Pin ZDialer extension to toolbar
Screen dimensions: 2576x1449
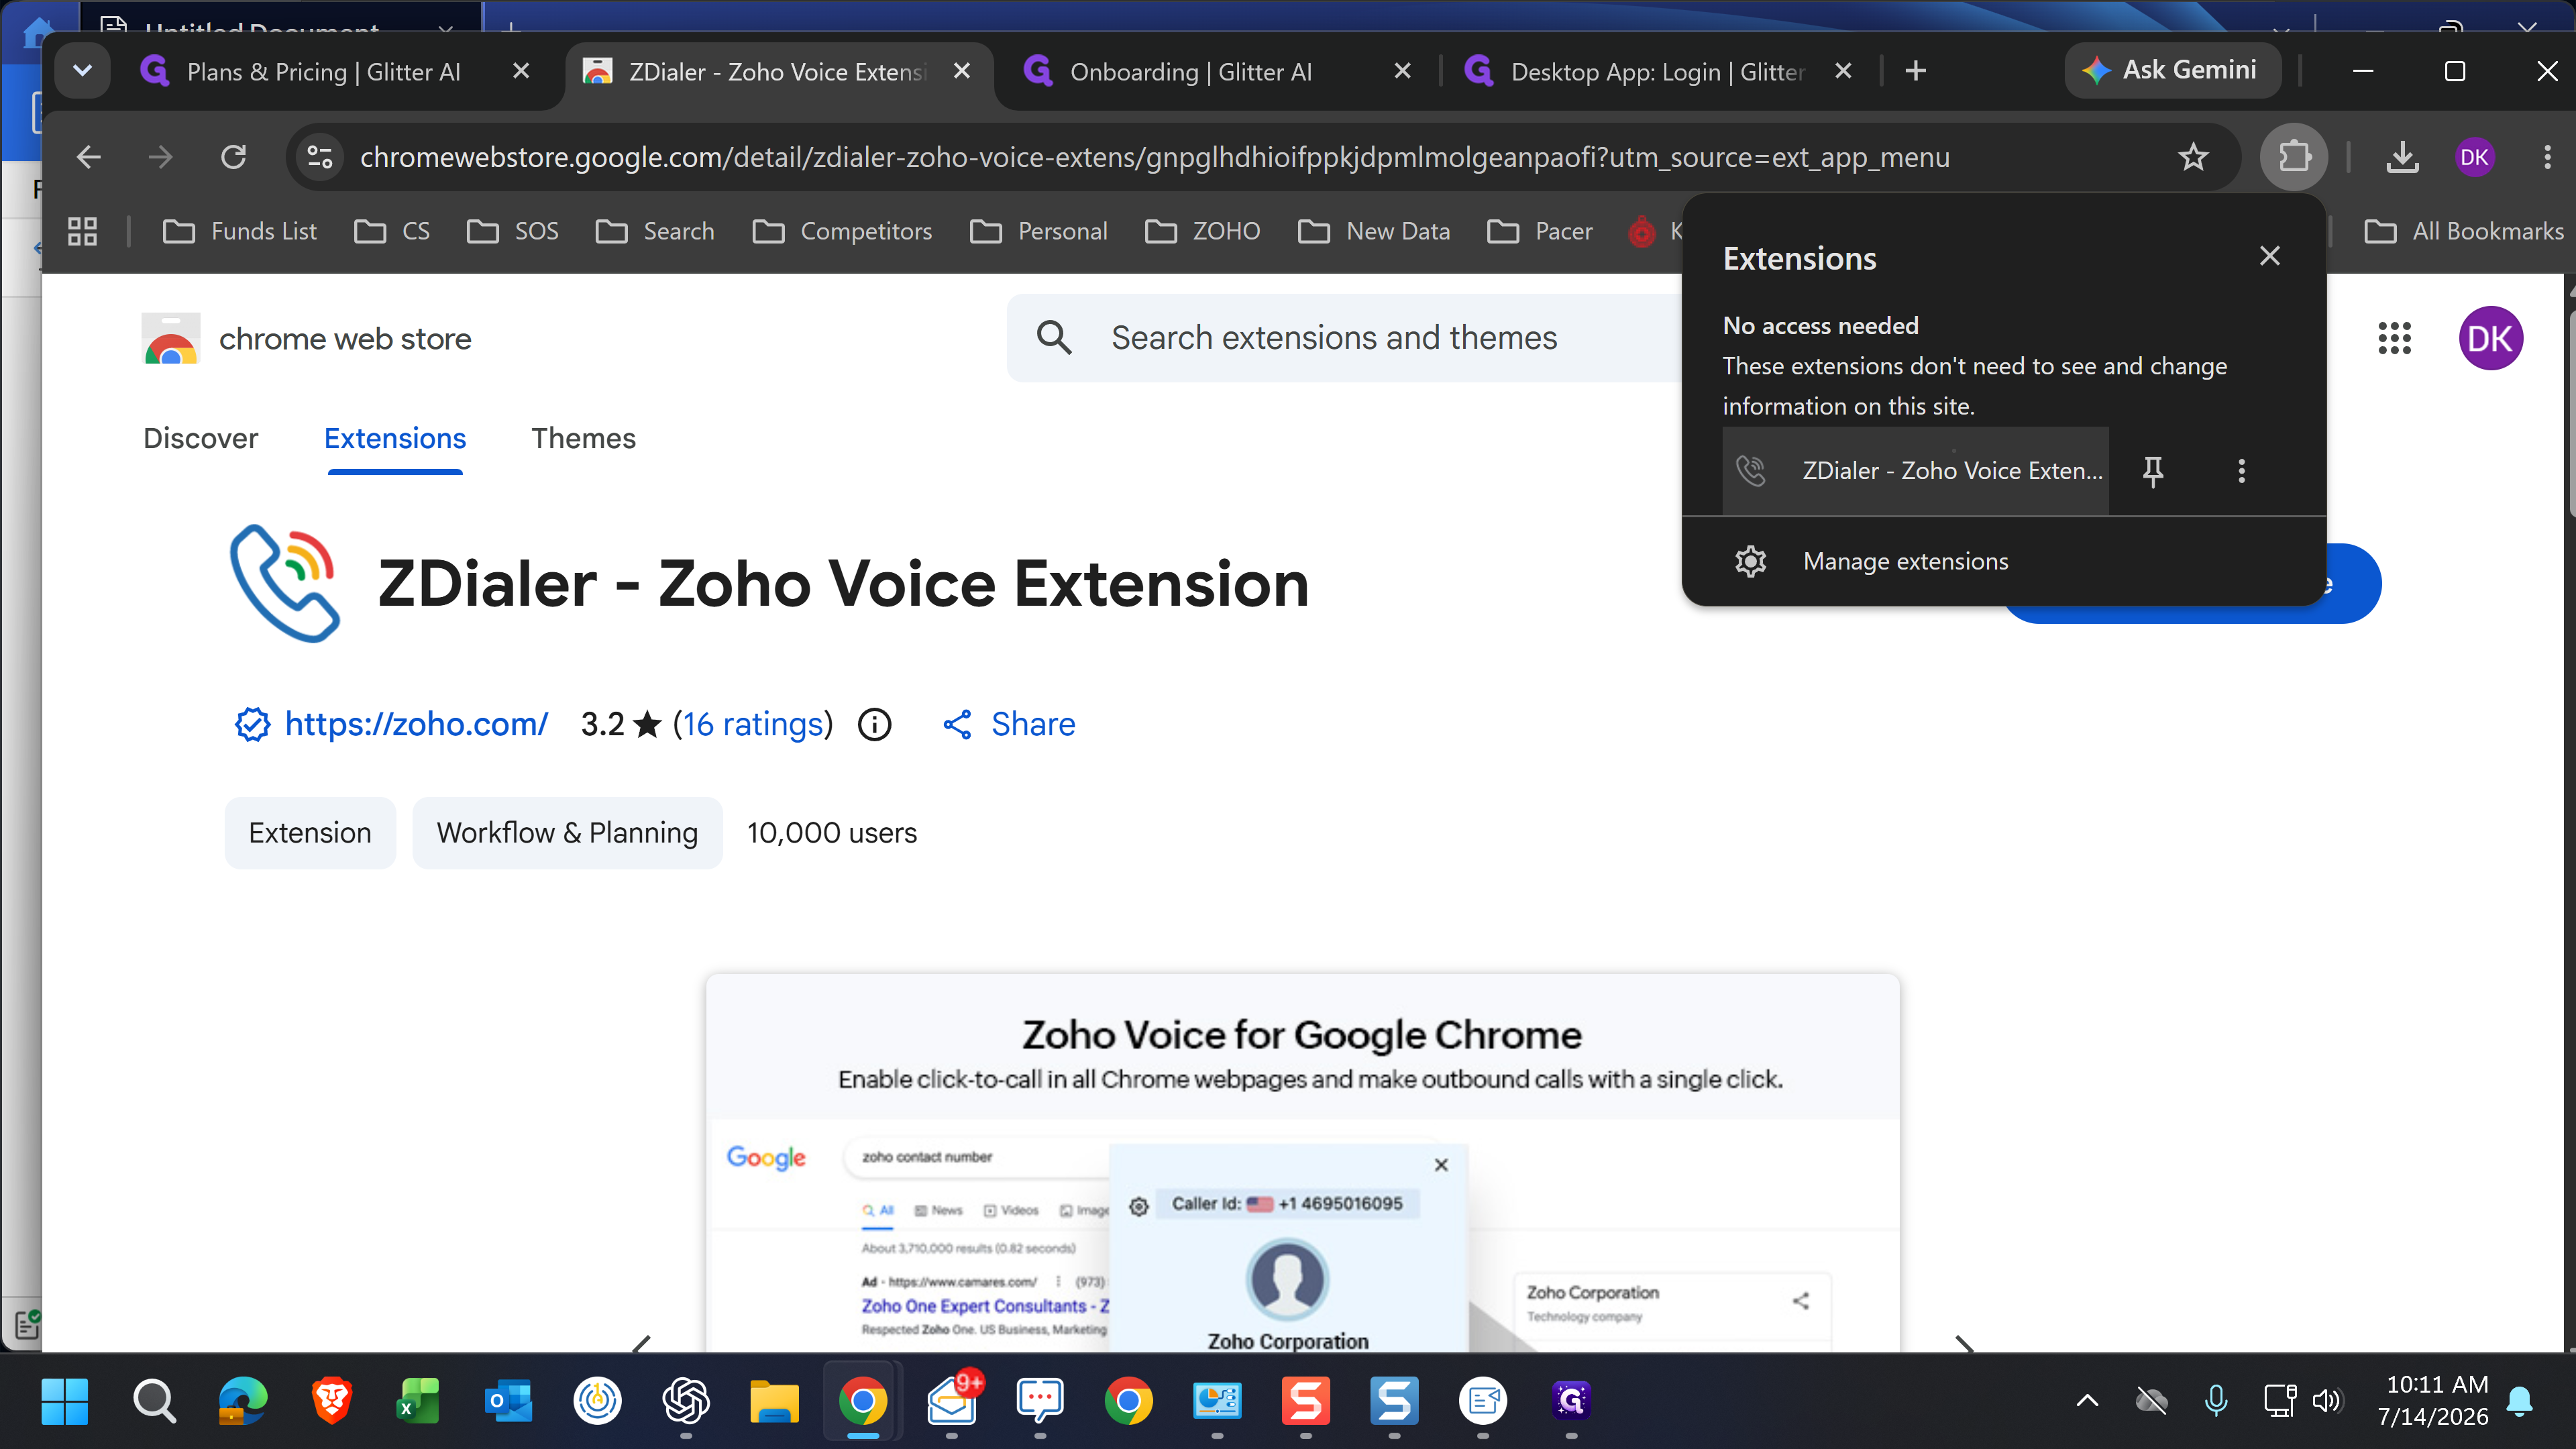(2153, 471)
